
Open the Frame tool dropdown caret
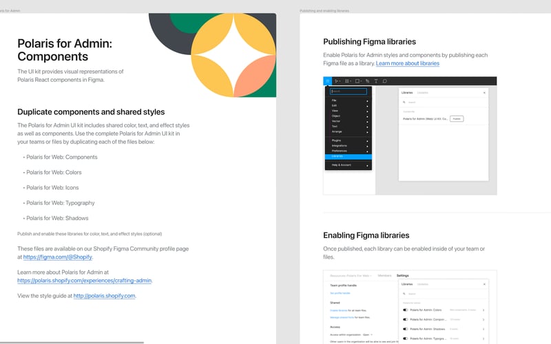[351, 81]
